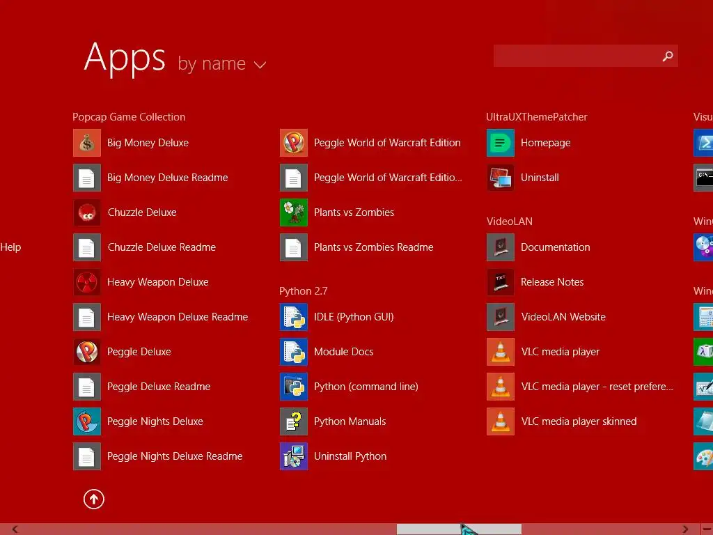Viewport: 713px width, 535px height.
Task: Click the 'Python (command line)' label
Action: [x=366, y=387]
